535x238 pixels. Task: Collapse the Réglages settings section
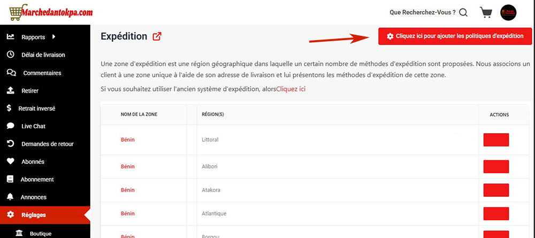33,215
